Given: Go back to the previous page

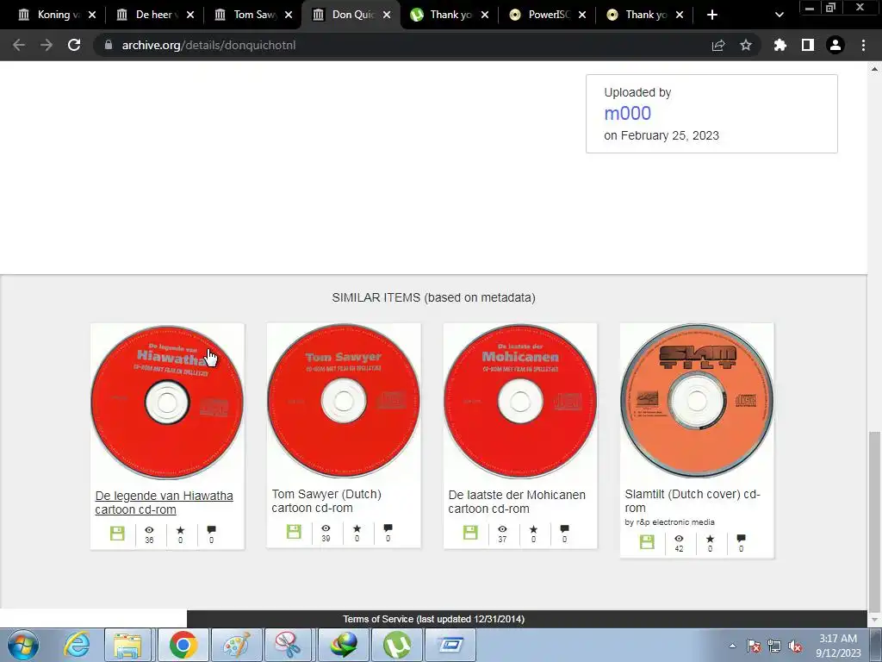Looking at the screenshot, I should coord(19,45).
